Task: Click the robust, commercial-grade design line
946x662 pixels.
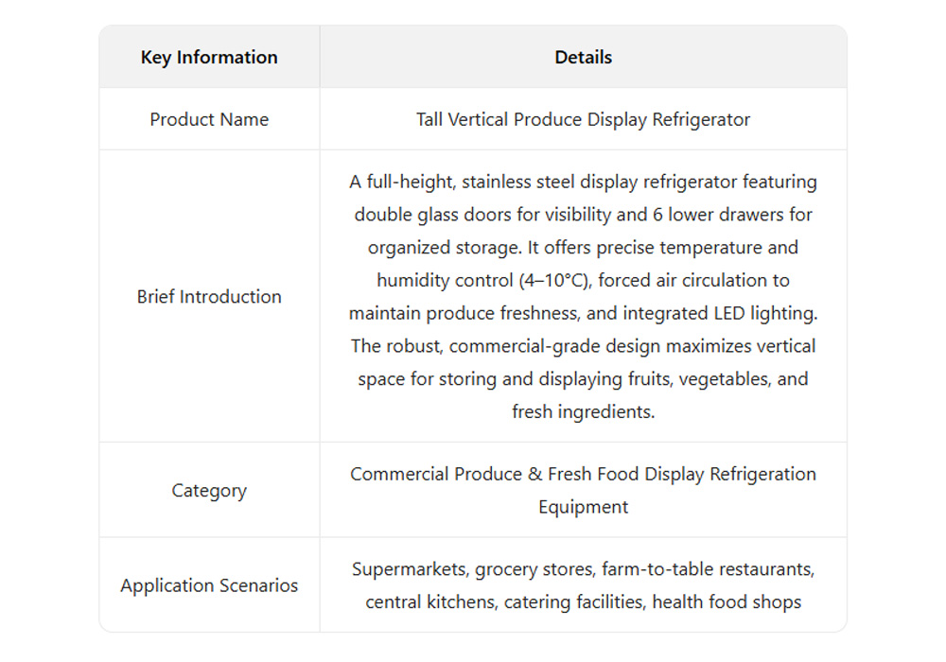Action: click(583, 345)
